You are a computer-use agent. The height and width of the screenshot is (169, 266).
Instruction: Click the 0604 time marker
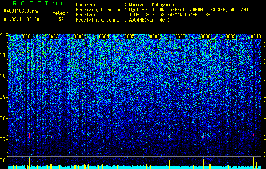coord(104,36)
